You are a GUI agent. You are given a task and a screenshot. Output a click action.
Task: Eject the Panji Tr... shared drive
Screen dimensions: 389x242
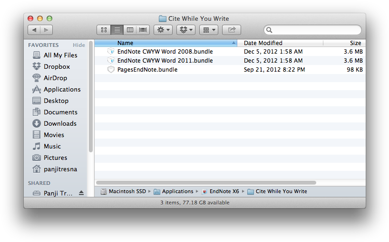click(81, 193)
